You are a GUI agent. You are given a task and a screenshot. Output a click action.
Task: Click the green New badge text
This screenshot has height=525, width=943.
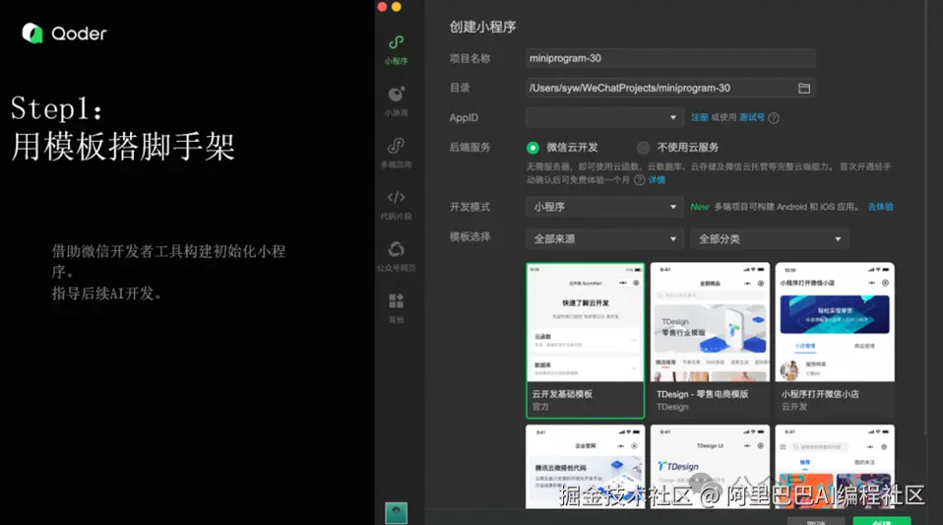(x=700, y=207)
